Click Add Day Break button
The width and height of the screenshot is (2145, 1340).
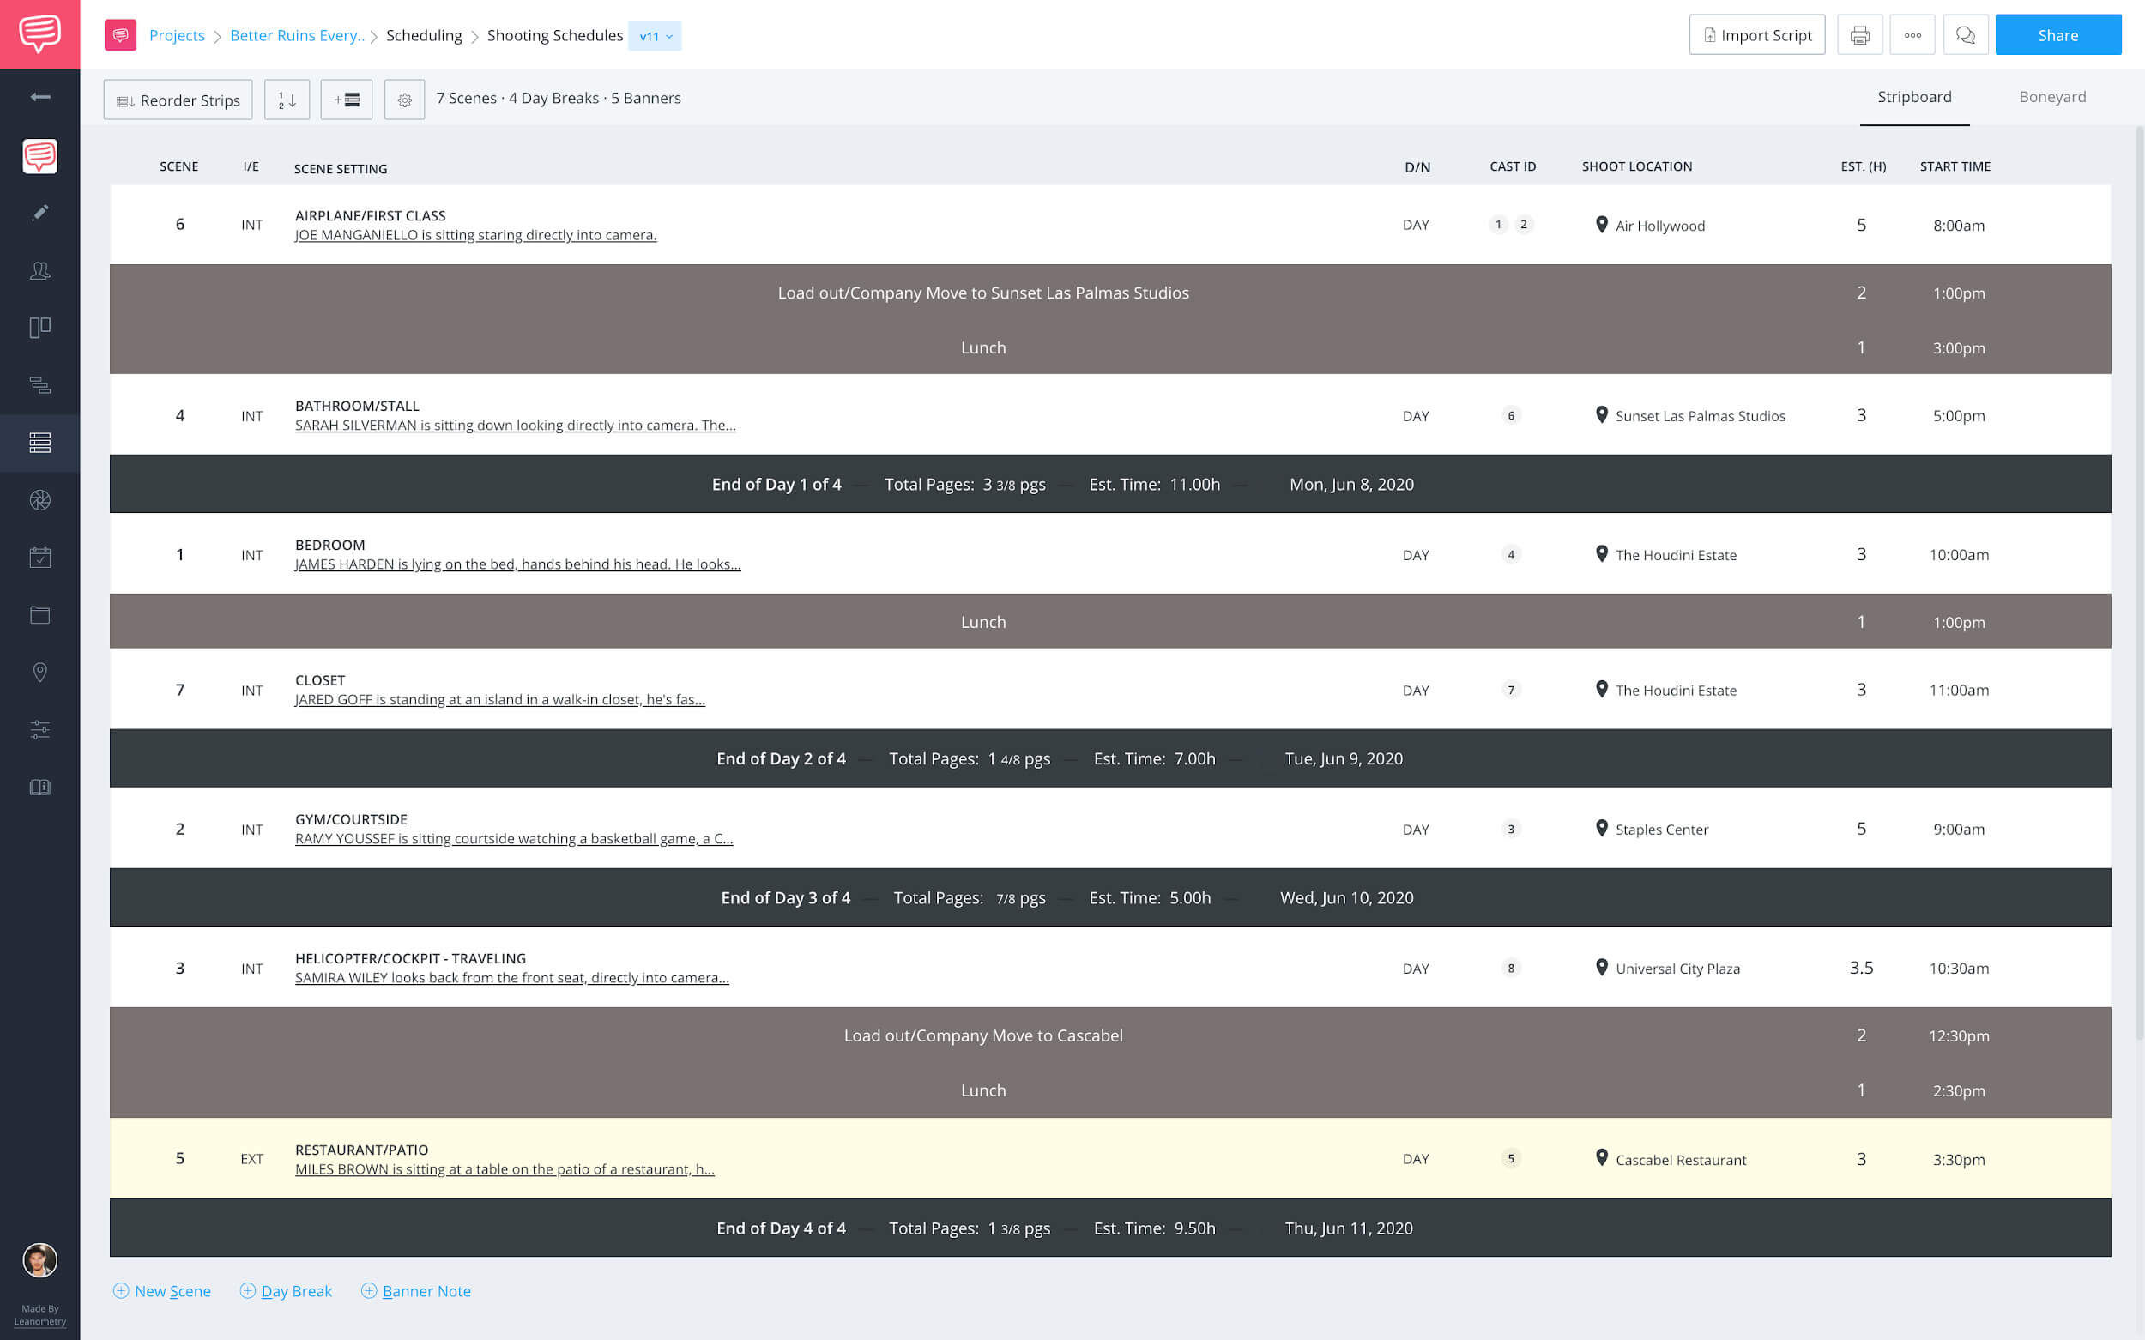286,1290
